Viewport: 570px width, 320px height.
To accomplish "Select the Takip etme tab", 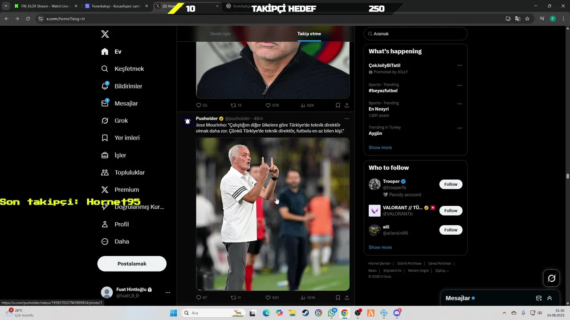I will [x=309, y=34].
